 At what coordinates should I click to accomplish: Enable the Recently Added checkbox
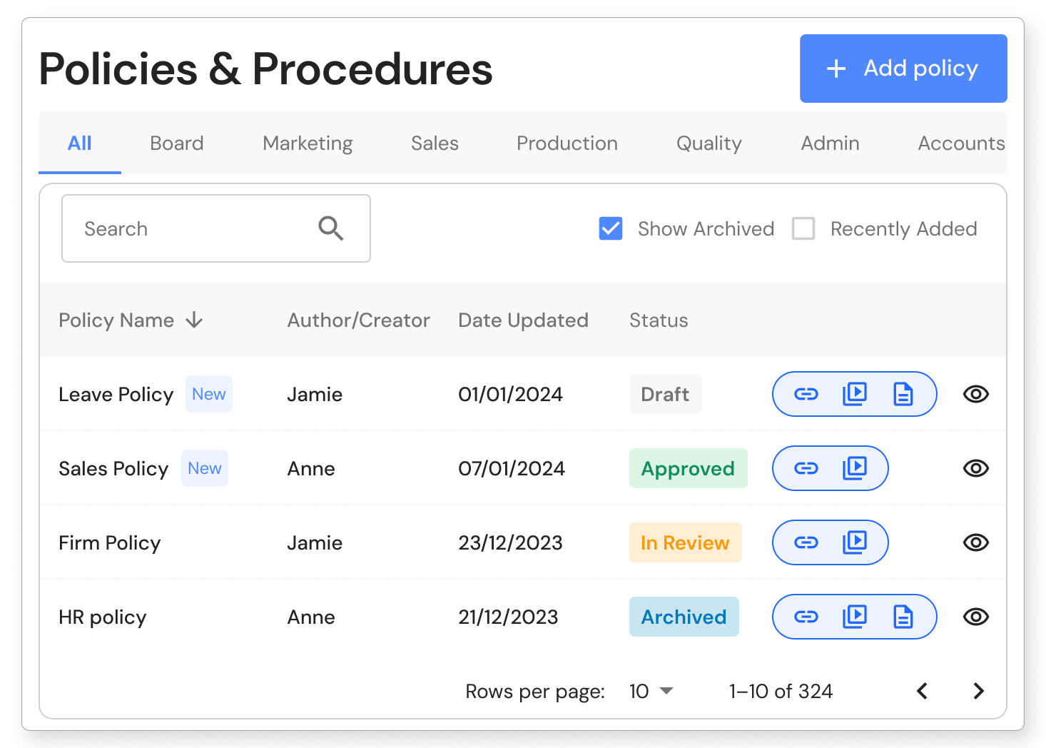coord(803,228)
